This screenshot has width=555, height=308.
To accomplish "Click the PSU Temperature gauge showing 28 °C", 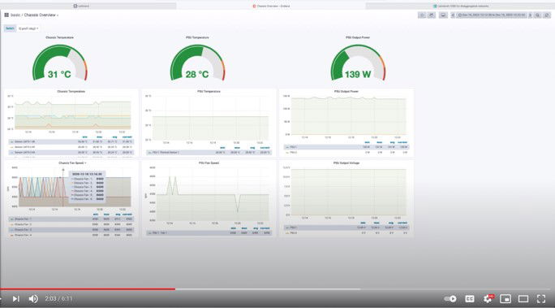I will (197, 63).
